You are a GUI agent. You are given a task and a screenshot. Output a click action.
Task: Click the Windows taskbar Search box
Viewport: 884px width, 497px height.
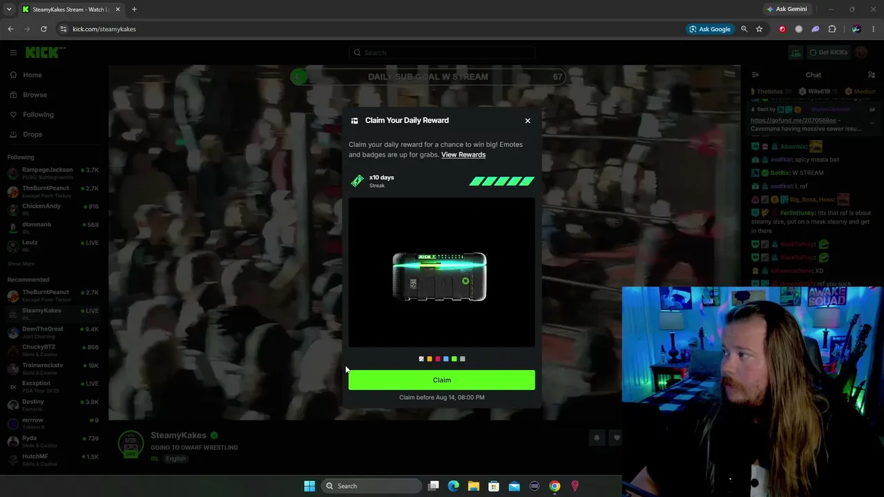[x=372, y=486]
